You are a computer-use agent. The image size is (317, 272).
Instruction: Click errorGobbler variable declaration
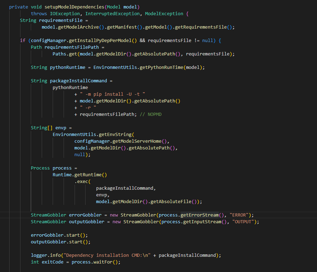click(85, 215)
